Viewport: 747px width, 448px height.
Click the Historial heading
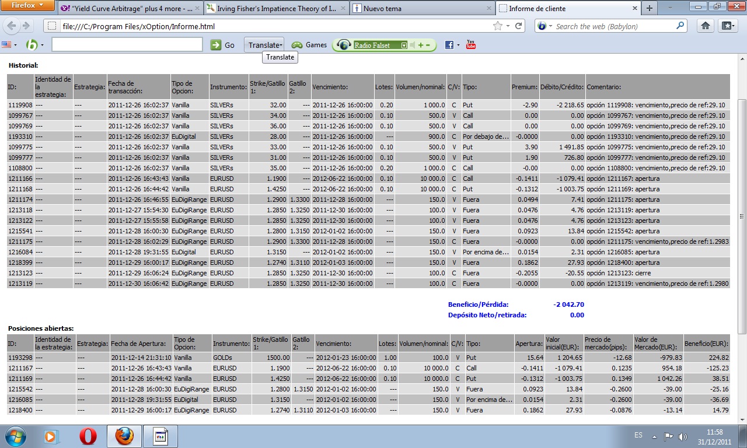[23, 65]
